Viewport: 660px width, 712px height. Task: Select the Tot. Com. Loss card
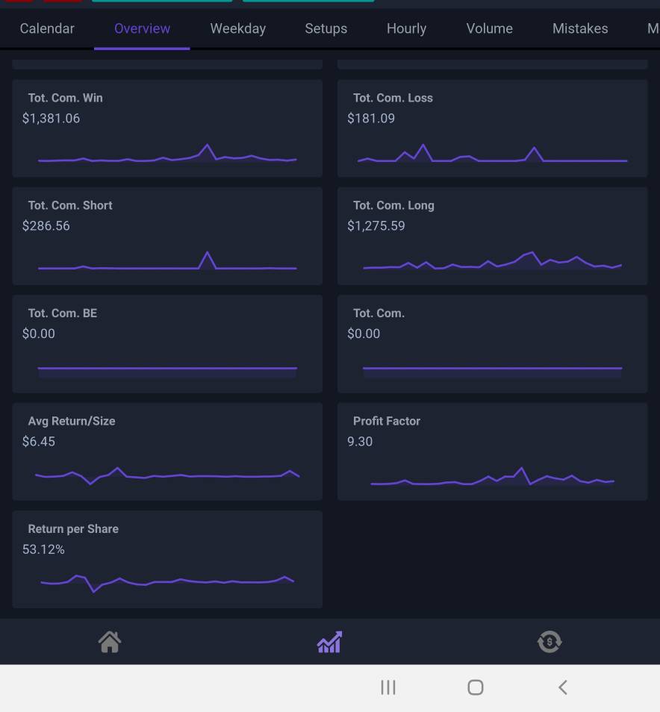point(493,128)
